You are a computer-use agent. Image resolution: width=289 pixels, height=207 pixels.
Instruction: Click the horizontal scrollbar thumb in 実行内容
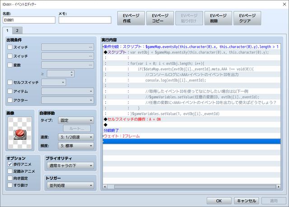coord(195,187)
